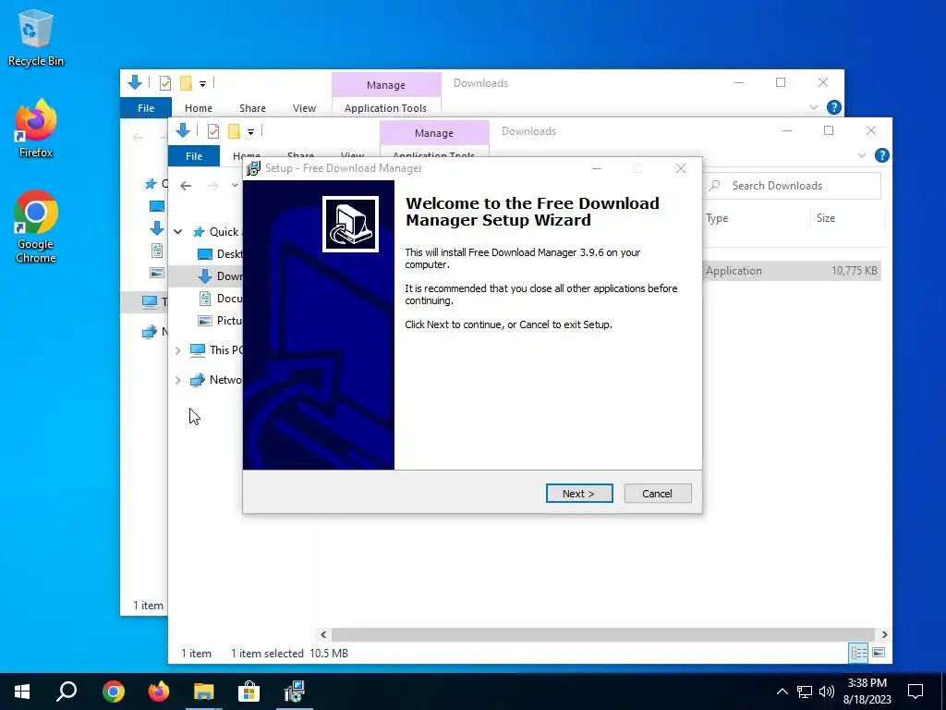946x710 pixels.
Task: Open the Share tab in the back Downloads window
Action: 252,108
